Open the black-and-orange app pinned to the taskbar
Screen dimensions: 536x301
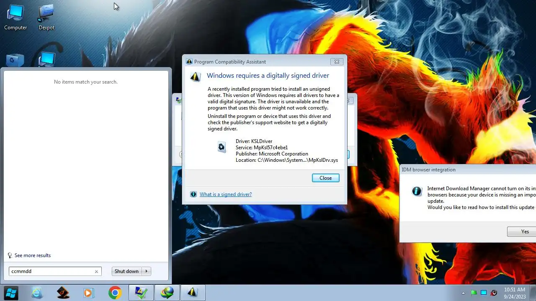point(63,293)
